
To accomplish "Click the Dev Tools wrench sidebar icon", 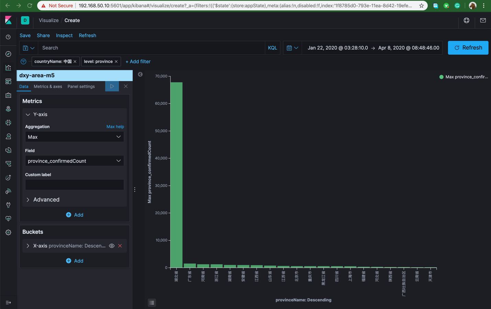I will (x=8, y=205).
